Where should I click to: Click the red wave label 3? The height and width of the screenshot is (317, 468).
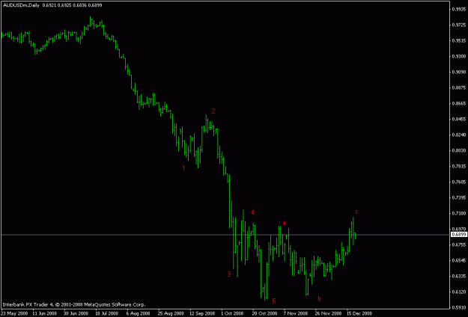(229, 274)
